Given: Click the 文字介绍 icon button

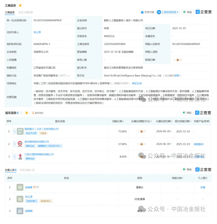Looking at the screenshot, I should click(x=147, y=12).
